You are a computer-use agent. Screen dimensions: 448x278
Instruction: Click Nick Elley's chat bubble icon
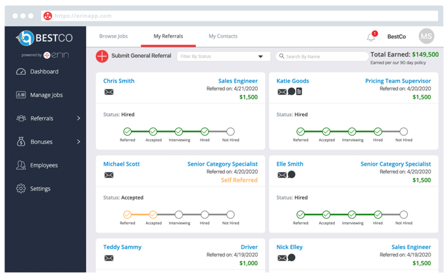(x=292, y=258)
